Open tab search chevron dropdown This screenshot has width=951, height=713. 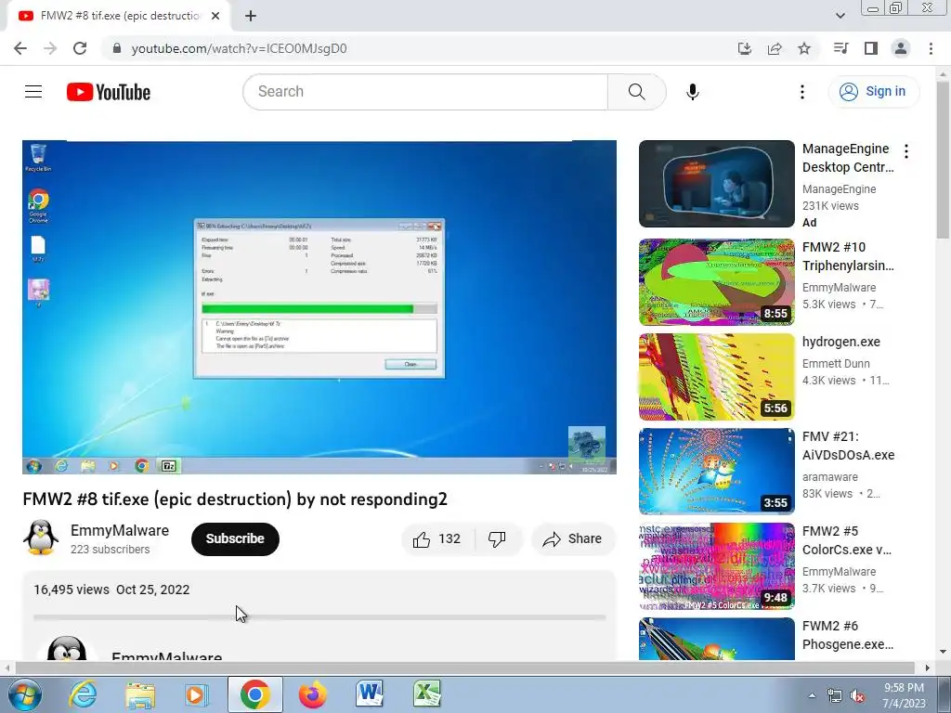840,16
